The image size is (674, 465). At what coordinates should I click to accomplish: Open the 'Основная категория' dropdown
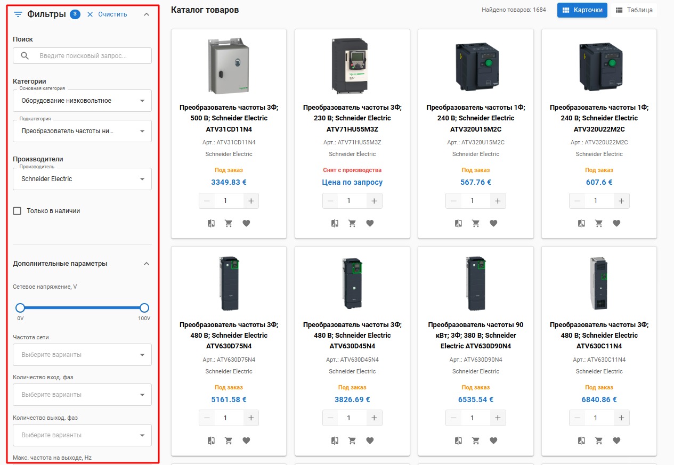82,101
